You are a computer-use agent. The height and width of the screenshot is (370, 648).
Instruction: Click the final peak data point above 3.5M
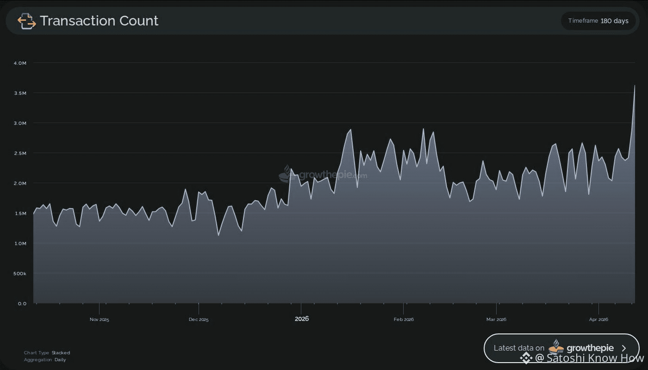(635, 86)
